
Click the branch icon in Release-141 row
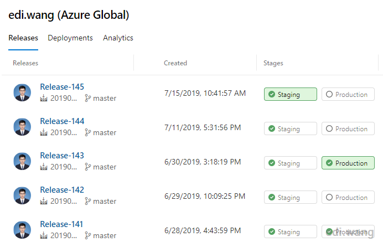click(x=87, y=235)
